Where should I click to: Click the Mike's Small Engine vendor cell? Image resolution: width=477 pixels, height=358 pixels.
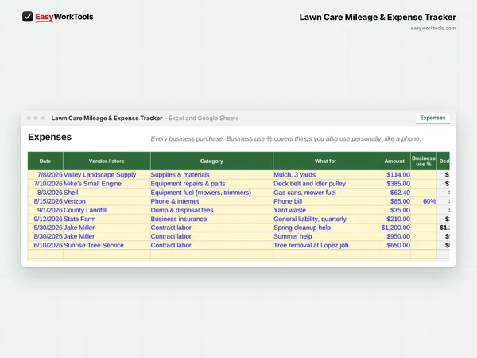(107, 184)
